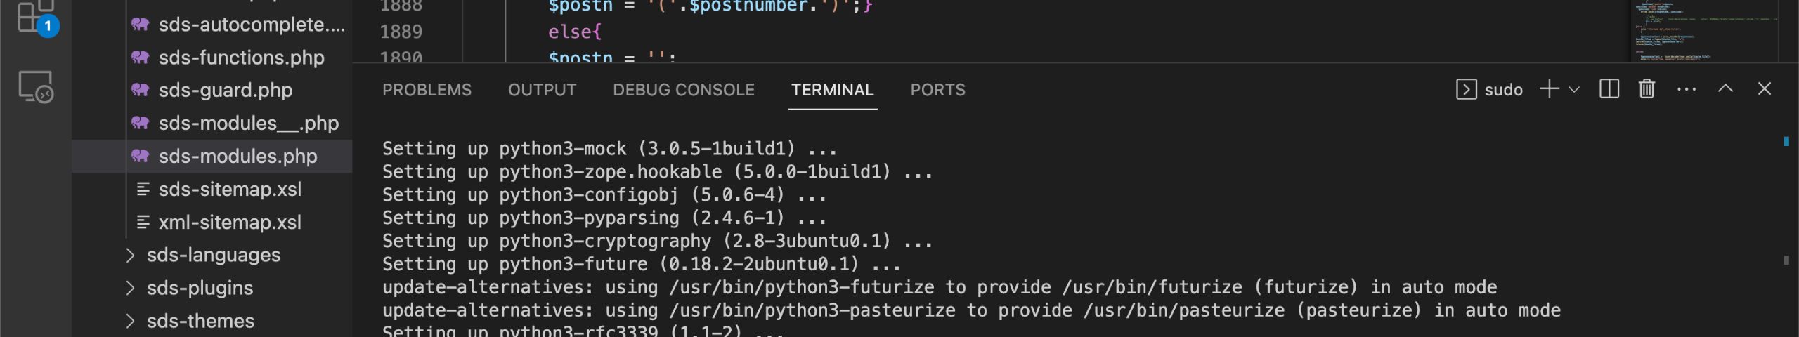1799x337 pixels.
Task: Click the terminal scrollbar marker
Action: [x=1786, y=141]
